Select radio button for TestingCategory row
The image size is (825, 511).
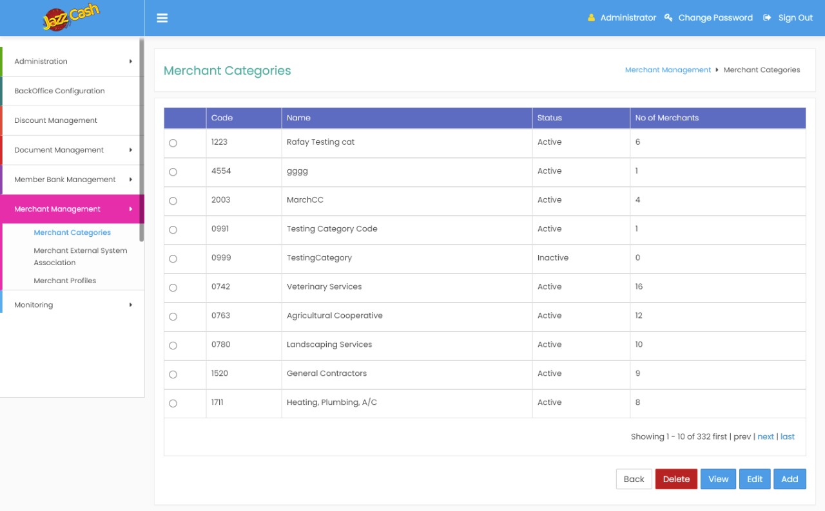point(173,259)
